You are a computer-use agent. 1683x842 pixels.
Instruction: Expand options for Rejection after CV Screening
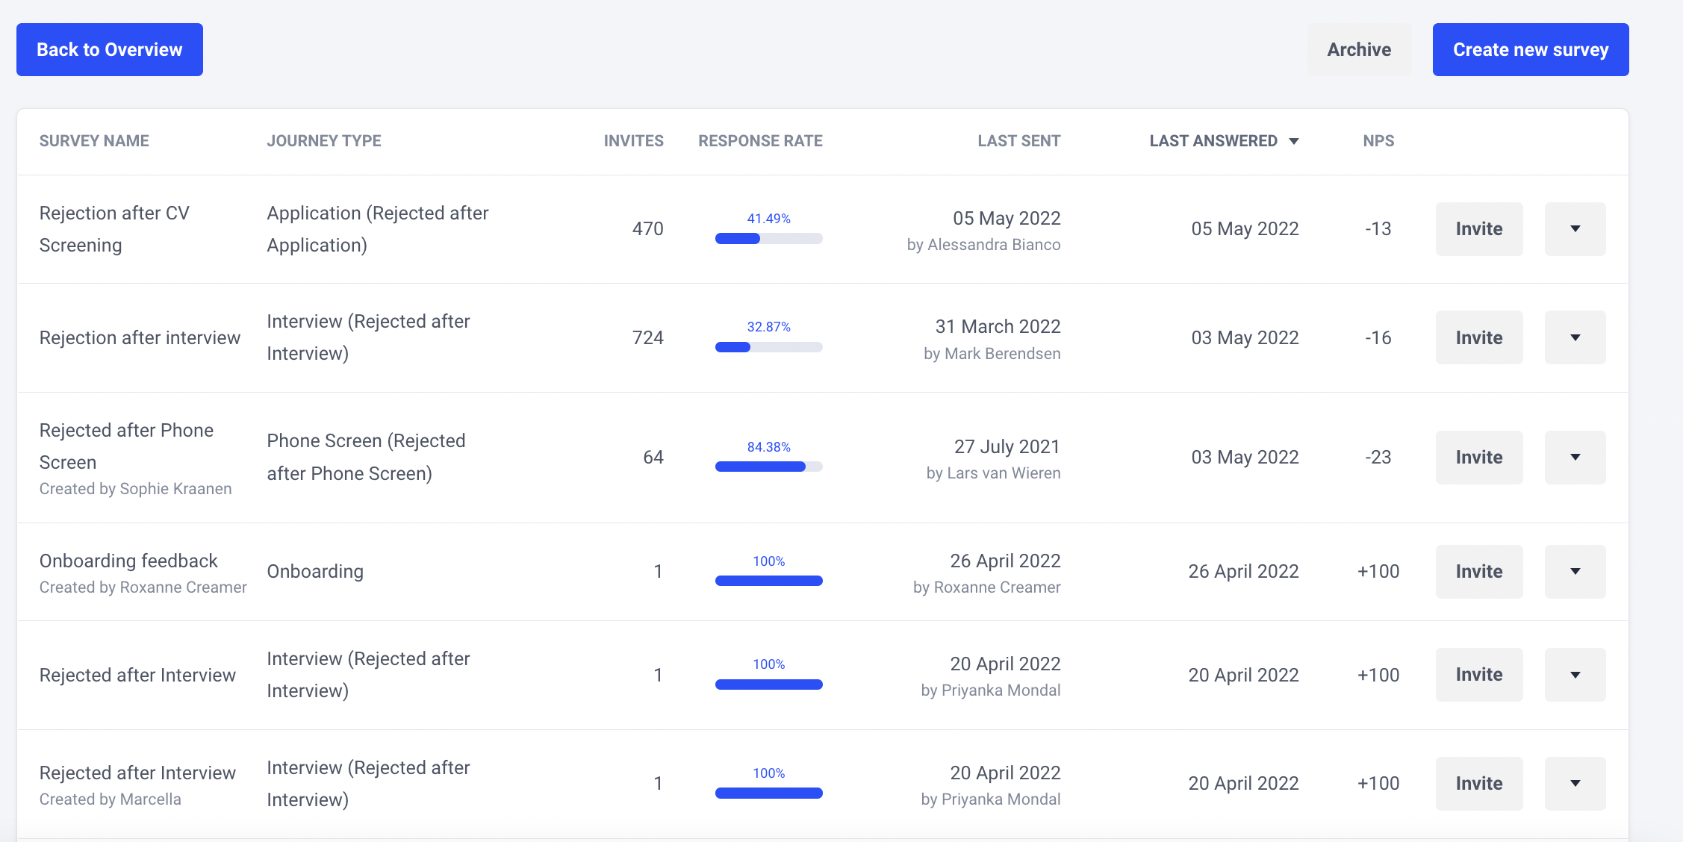(x=1575, y=229)
